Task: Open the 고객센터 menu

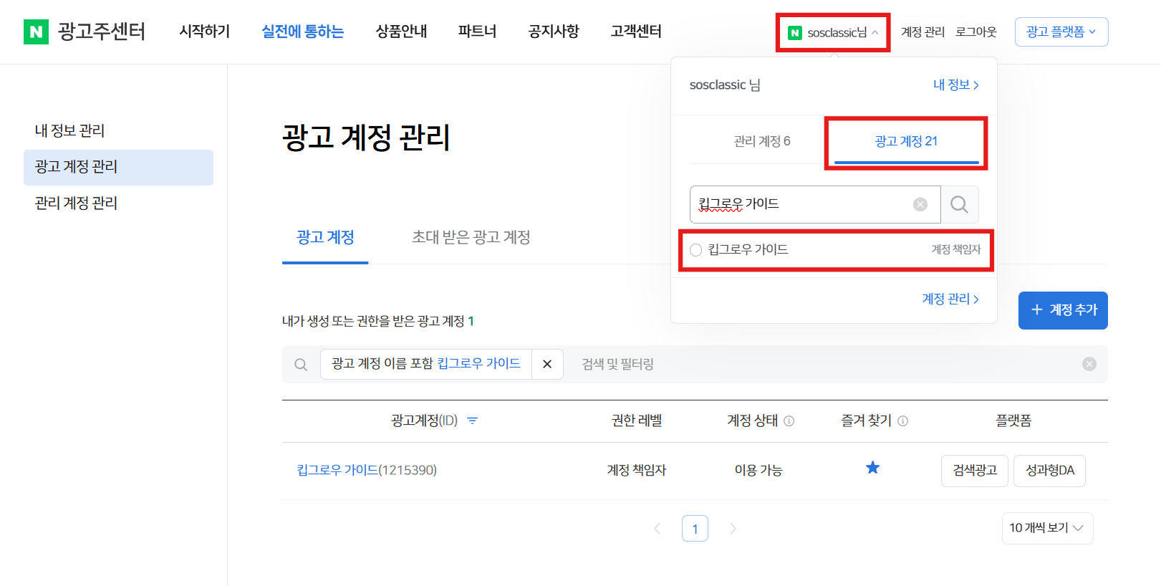Action: 636,32
